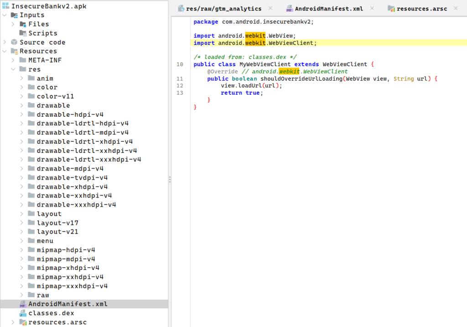Click the classes.dex file icon

(23, 313)
